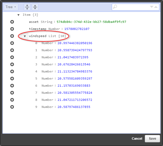Click plus icon beside asset row
The image size is (163, 146).
(12, 22)
